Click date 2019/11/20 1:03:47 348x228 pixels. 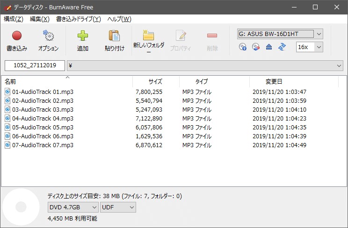[x=279, y=92]
